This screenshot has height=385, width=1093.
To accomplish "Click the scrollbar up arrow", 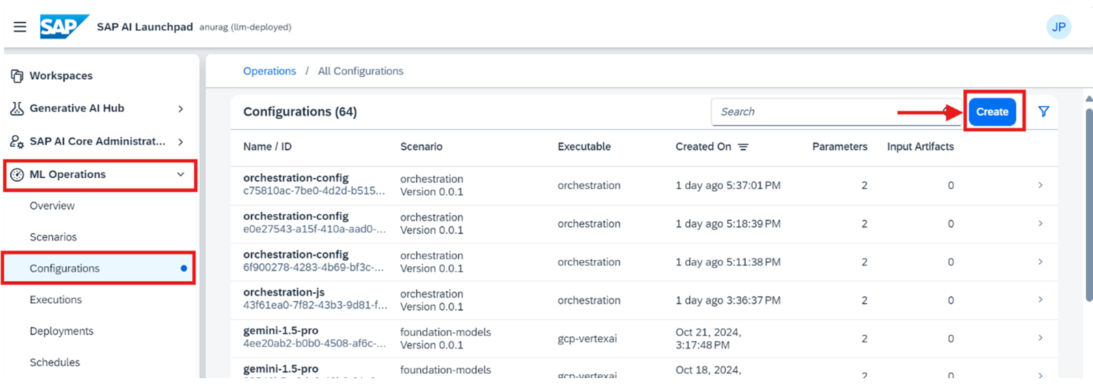I will (1089, 99).
